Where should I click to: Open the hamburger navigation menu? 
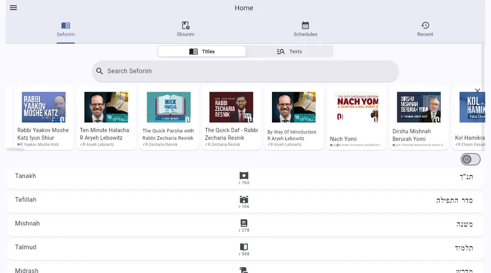point(13,8)
